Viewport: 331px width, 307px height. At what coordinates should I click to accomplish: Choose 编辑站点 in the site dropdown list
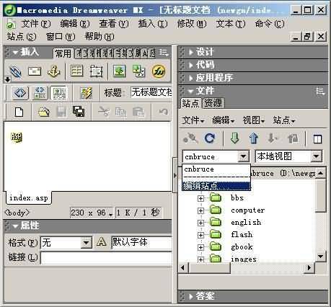(216, 186)
